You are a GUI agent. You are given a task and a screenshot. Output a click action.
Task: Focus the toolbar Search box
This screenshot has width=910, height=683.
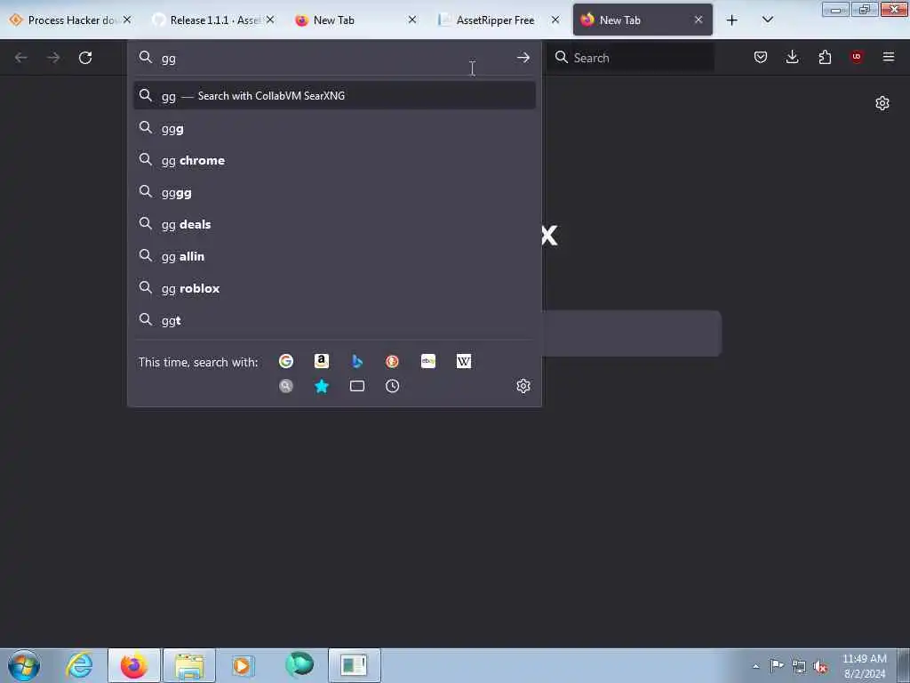[631, 58]
